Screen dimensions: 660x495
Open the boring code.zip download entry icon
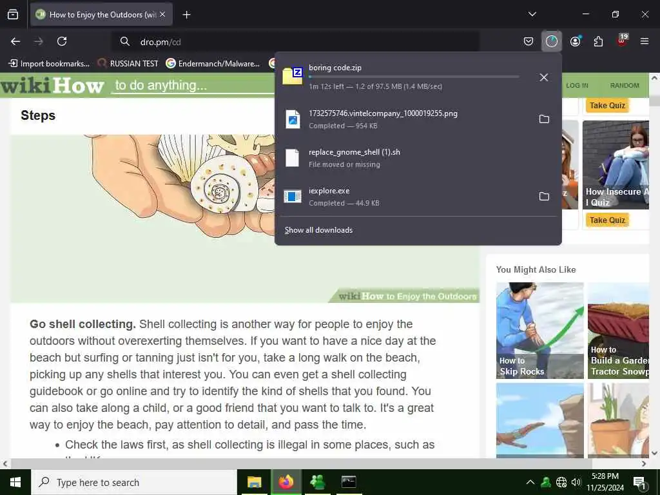coord(293,76)
